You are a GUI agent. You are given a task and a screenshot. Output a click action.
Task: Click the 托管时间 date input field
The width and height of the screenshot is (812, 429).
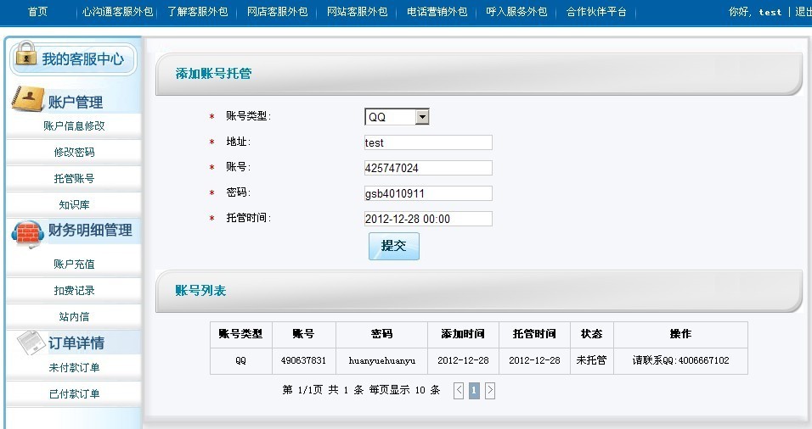tap(428, 219)
